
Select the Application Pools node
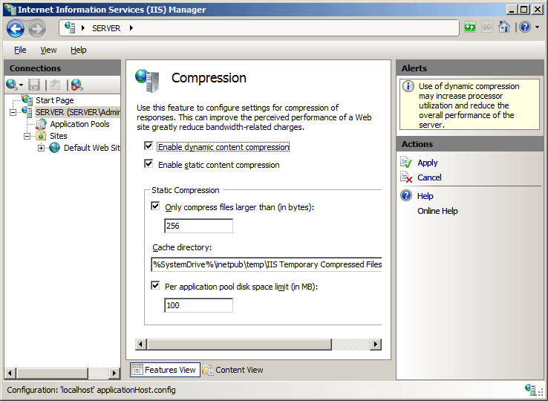tap(79, 124)
